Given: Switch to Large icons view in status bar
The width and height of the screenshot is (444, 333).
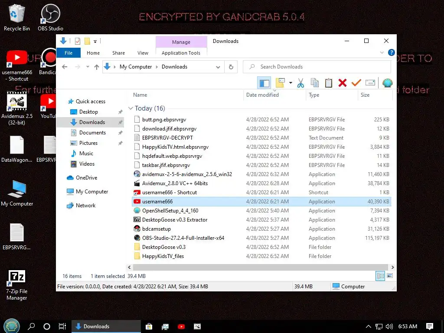Looking at the screenshot, I should [390, 276].
